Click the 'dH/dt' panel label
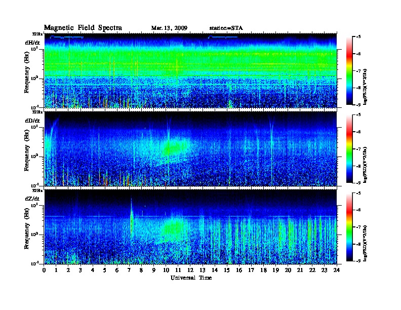The image size is (401, 310). (x=32, y=43)
